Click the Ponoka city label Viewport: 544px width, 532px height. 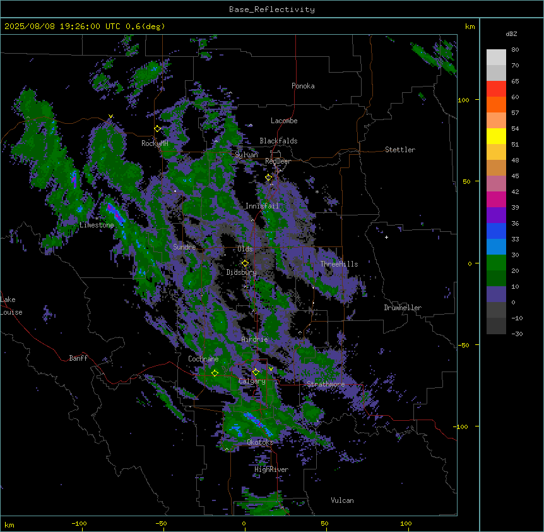(x=303, y=86)
